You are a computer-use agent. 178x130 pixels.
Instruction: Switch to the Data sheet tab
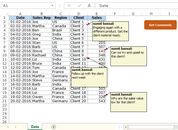click(35, 127)
